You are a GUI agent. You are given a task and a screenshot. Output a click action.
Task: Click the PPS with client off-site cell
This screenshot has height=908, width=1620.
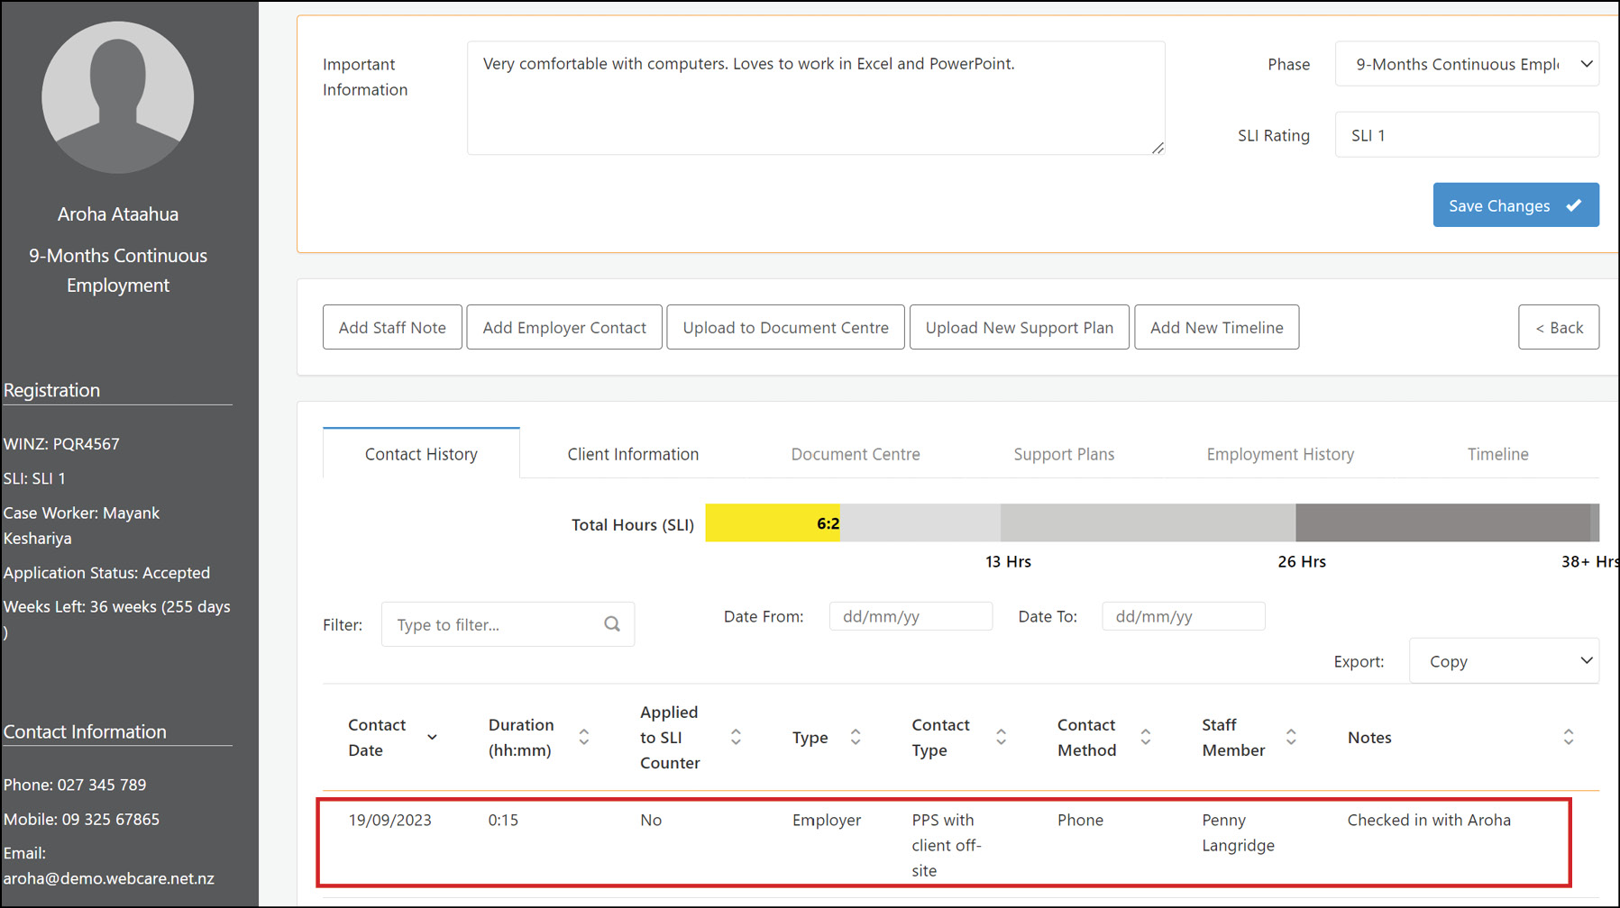click(x=947, y=845)
